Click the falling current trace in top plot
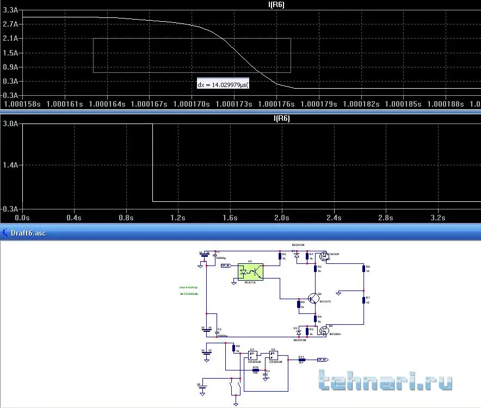Image resolution: width=481 pixels, height=408 pixels. click(242, 57)
